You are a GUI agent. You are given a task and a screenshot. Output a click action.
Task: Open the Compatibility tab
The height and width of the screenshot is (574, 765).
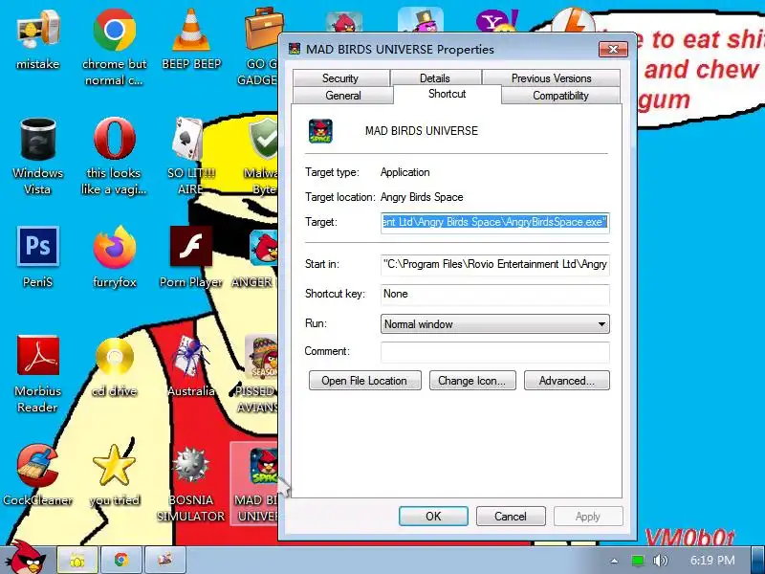coord(560,95)
